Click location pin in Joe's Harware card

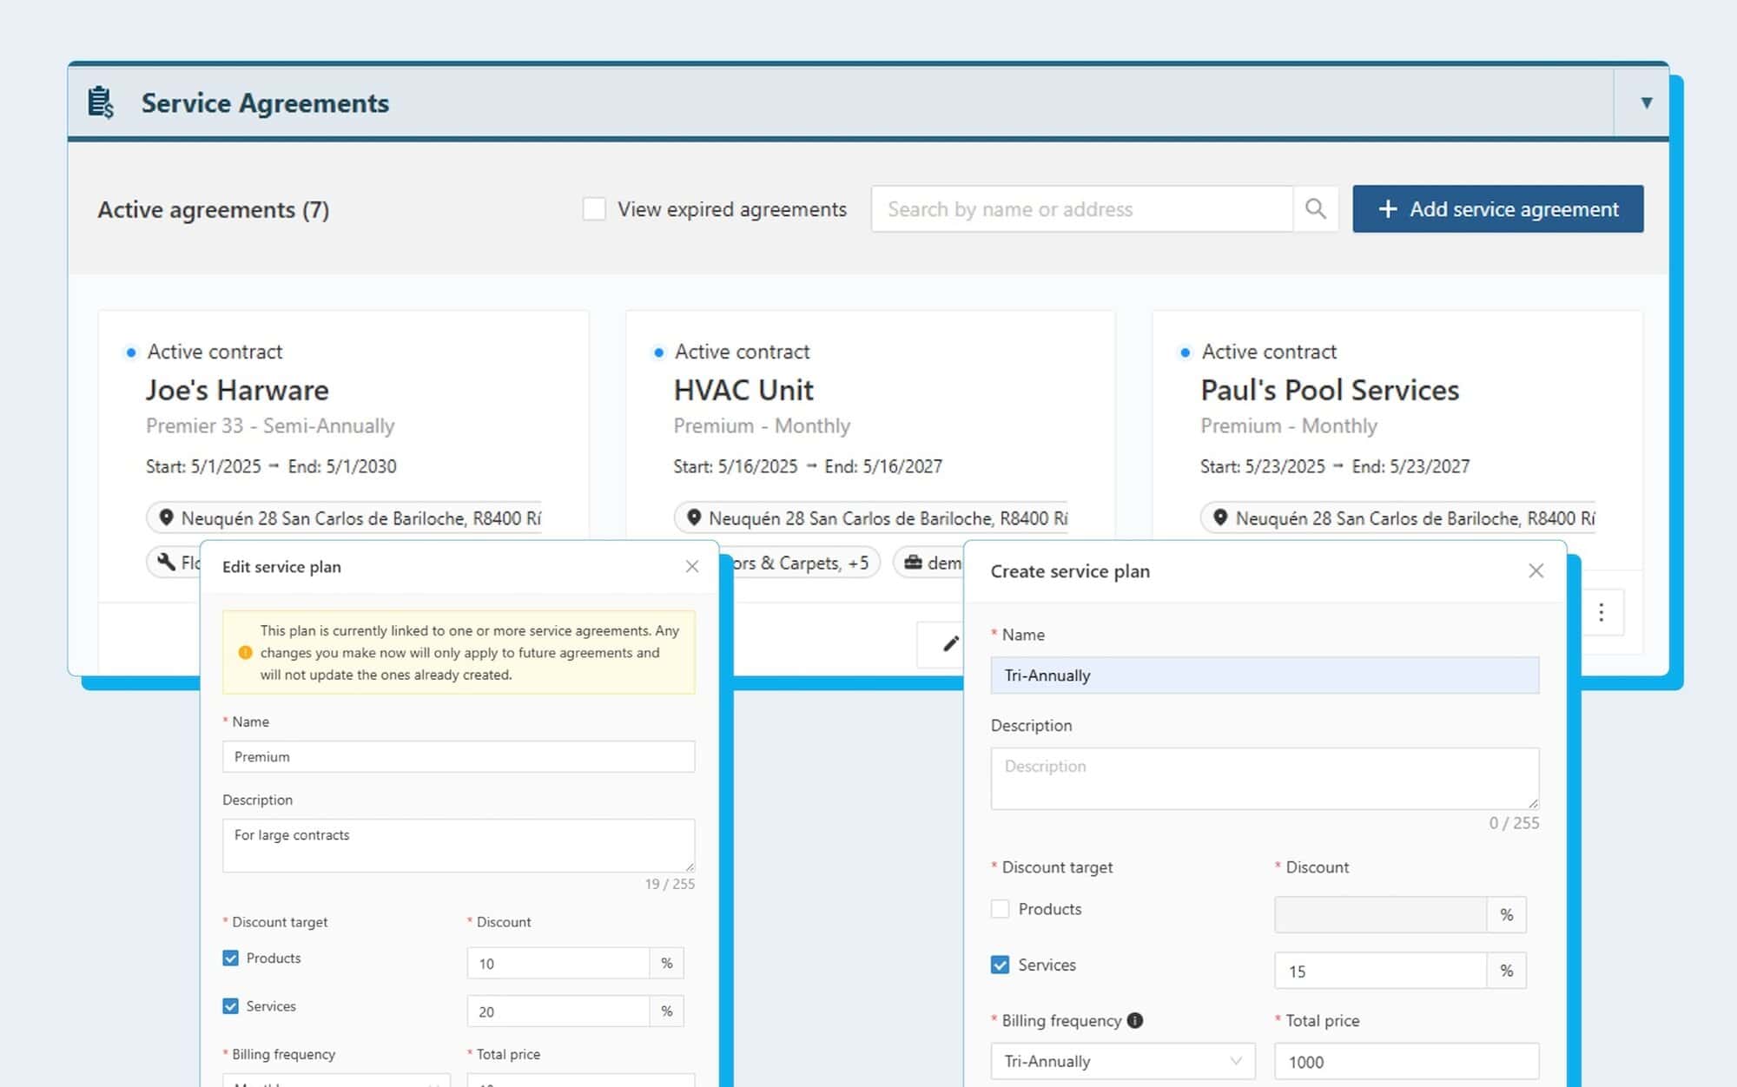coord(166,517)
